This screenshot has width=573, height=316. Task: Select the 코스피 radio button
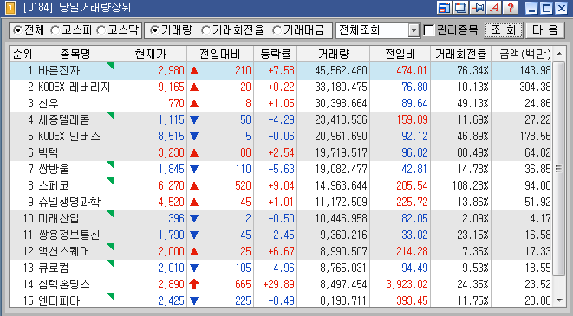pos(55,30)
